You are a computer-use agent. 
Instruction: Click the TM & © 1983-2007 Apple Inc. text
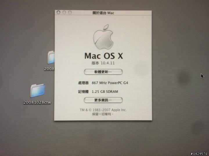103,110
